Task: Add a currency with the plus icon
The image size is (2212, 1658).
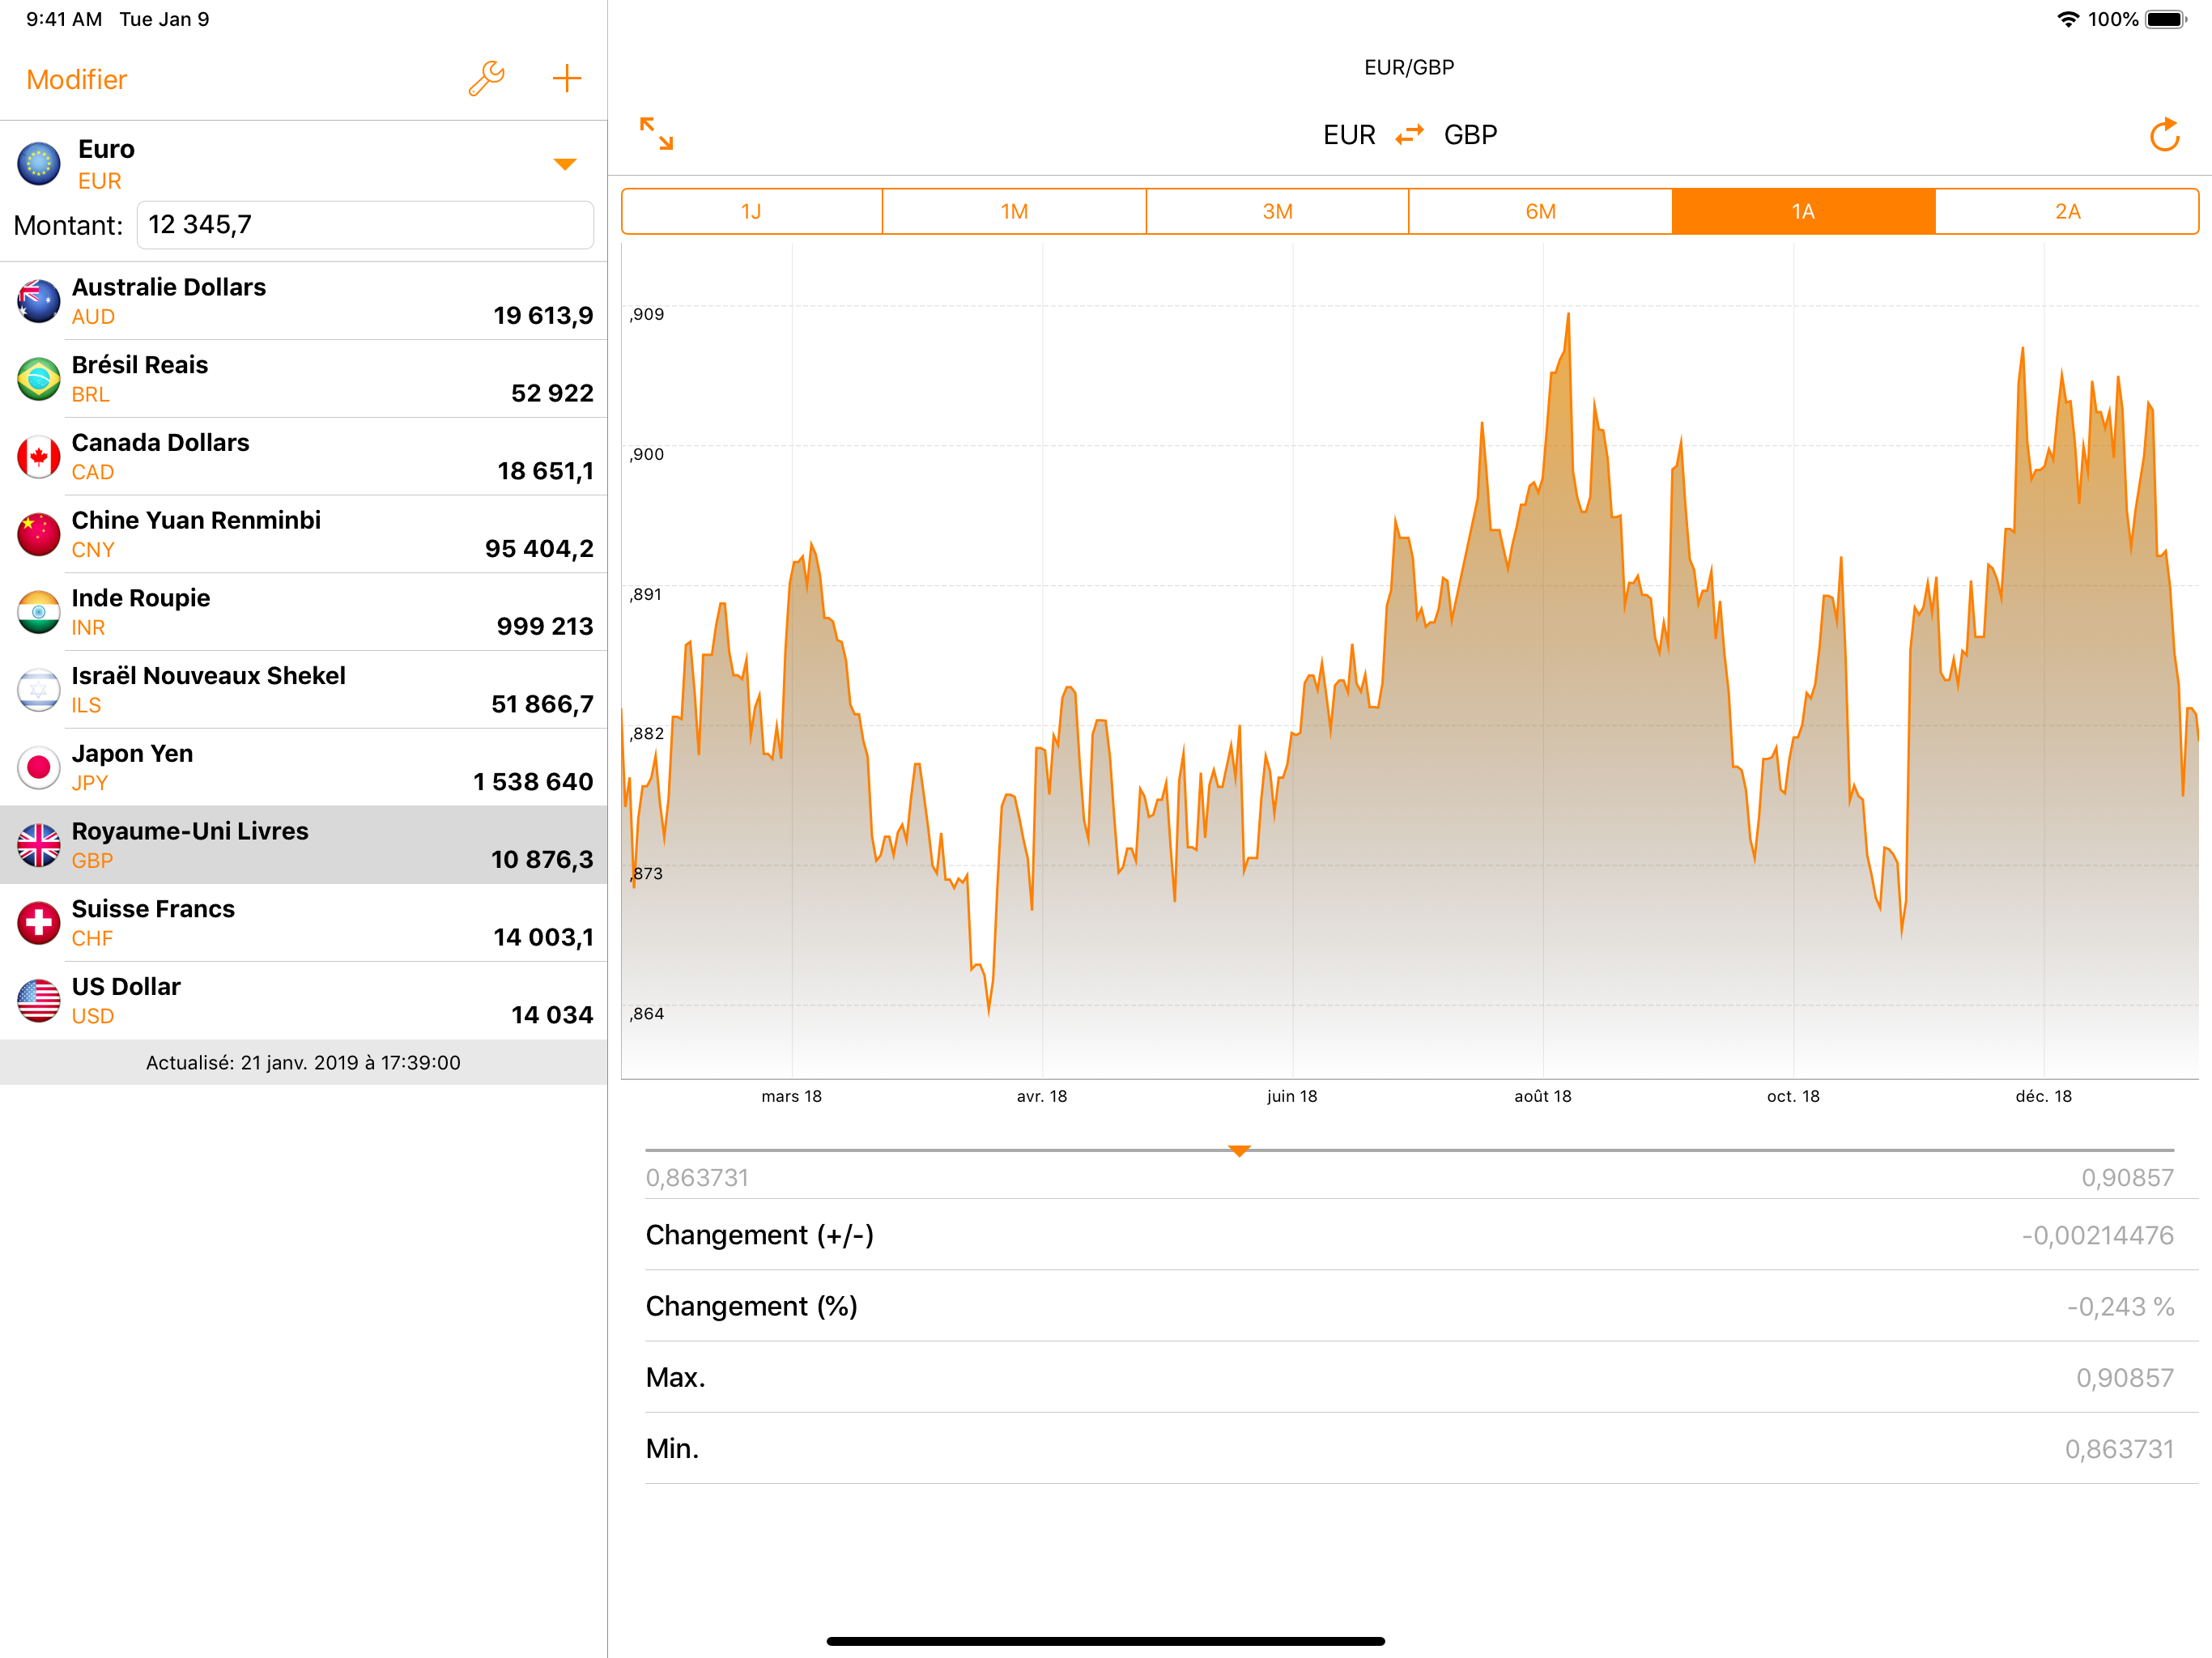Action: point(566,79)
